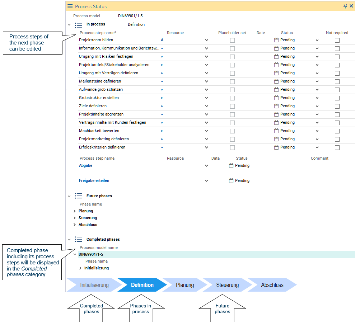Pin the Process Status panel
Image resolution: width=355 pixels, height=325 pixels.
[345, 6]
